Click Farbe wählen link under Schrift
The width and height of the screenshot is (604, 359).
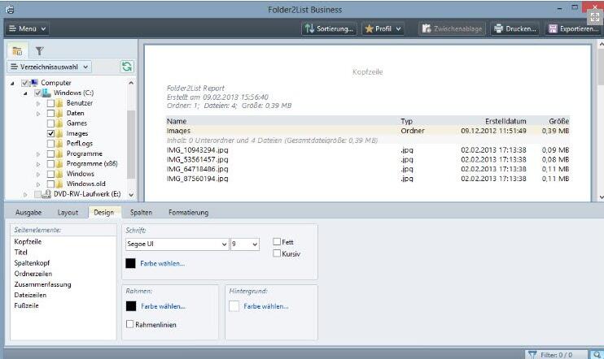click(163, 264)
